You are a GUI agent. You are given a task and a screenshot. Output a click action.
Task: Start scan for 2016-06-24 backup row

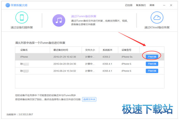(152, 71)
